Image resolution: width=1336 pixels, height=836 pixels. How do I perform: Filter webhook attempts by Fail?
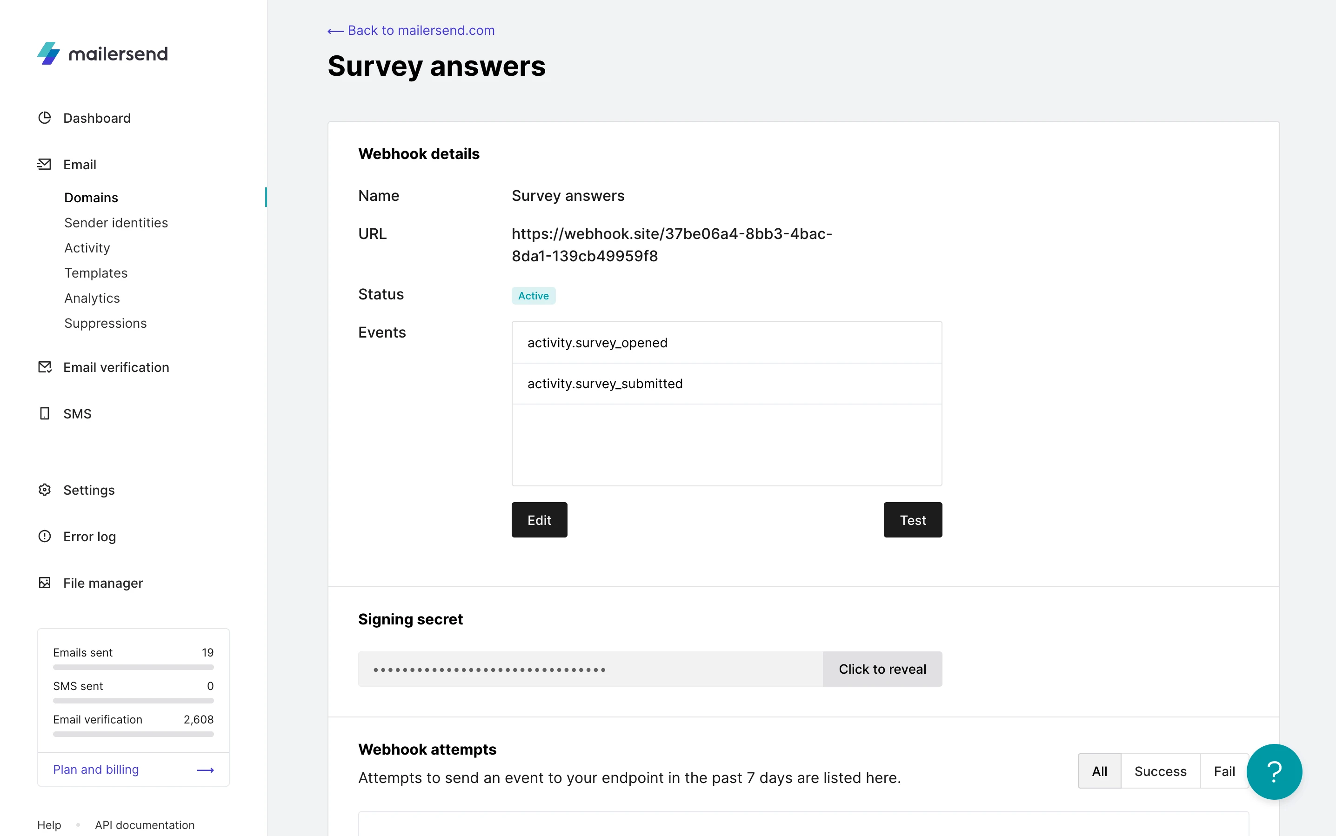(x=1224, y=771)
